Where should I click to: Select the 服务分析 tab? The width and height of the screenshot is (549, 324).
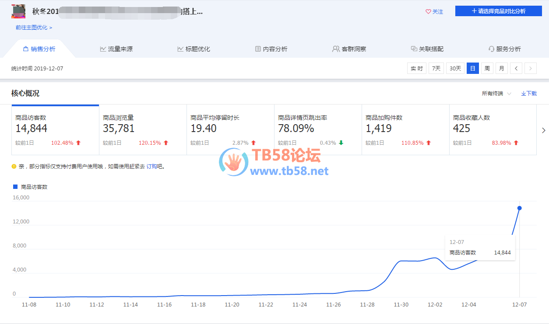[x=504, y=49]
